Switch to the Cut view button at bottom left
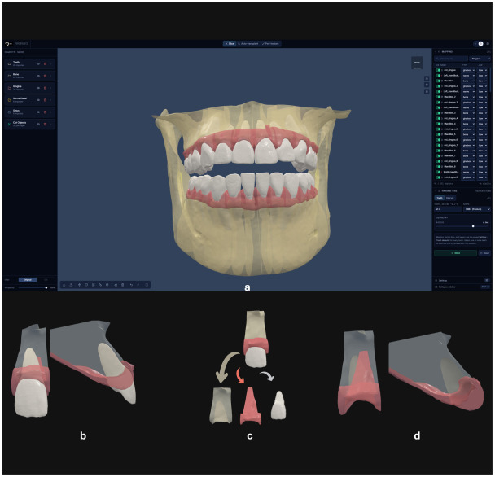This screenshot has height=477, width=495. [x=46, y=280]
